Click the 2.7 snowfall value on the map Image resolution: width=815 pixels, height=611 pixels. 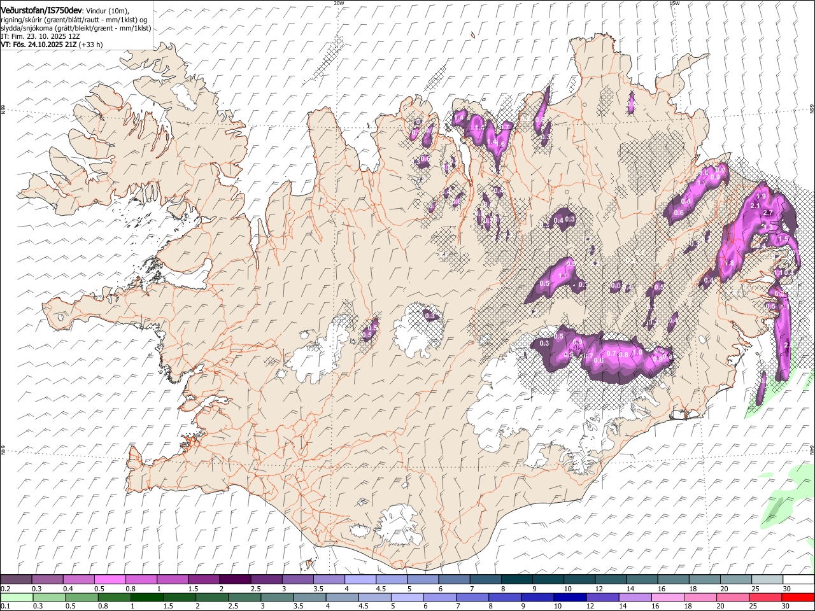768,213
